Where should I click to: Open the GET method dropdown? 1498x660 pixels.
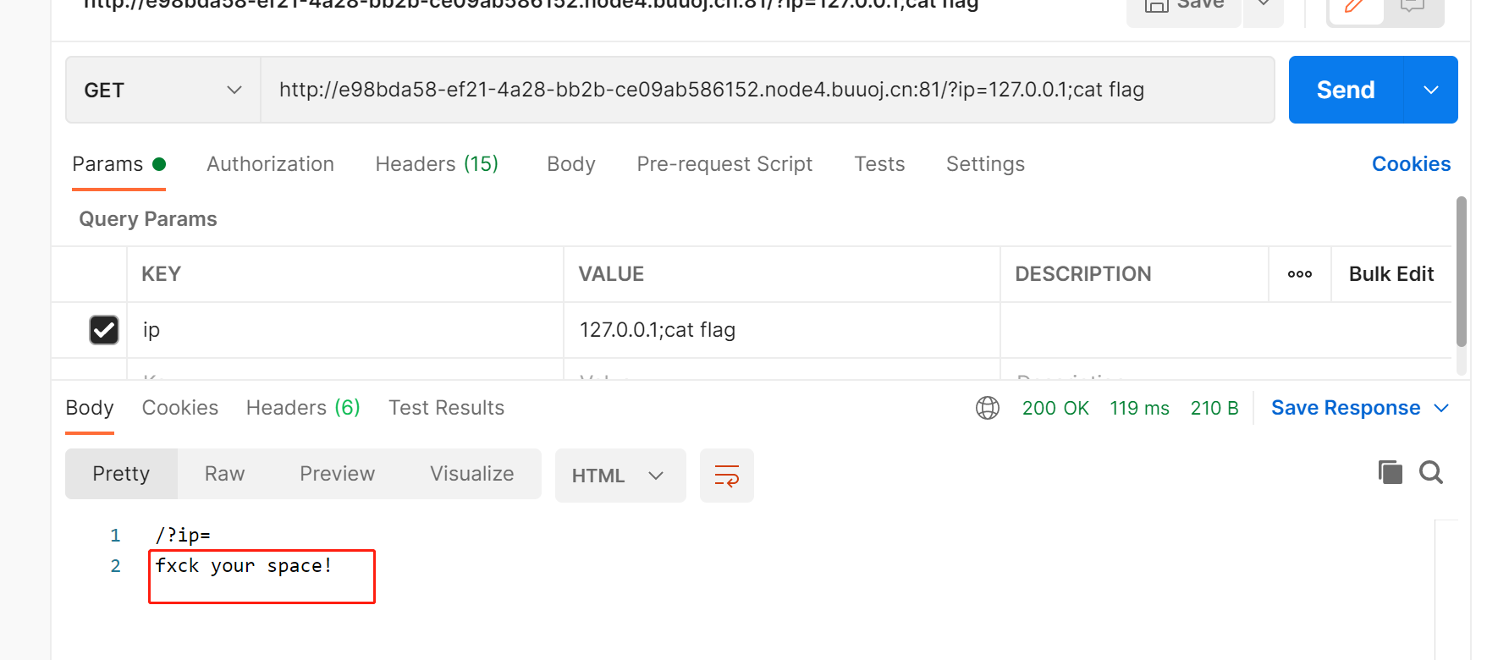pyautogui.click(x=162, y=90)
